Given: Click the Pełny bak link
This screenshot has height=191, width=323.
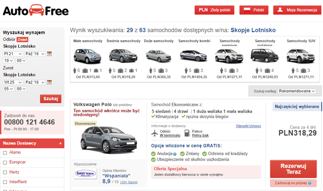Looking at the screenshot, I should (200, 135).
